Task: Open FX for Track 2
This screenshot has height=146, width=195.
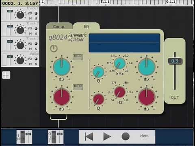Action: tap(30, 28)
